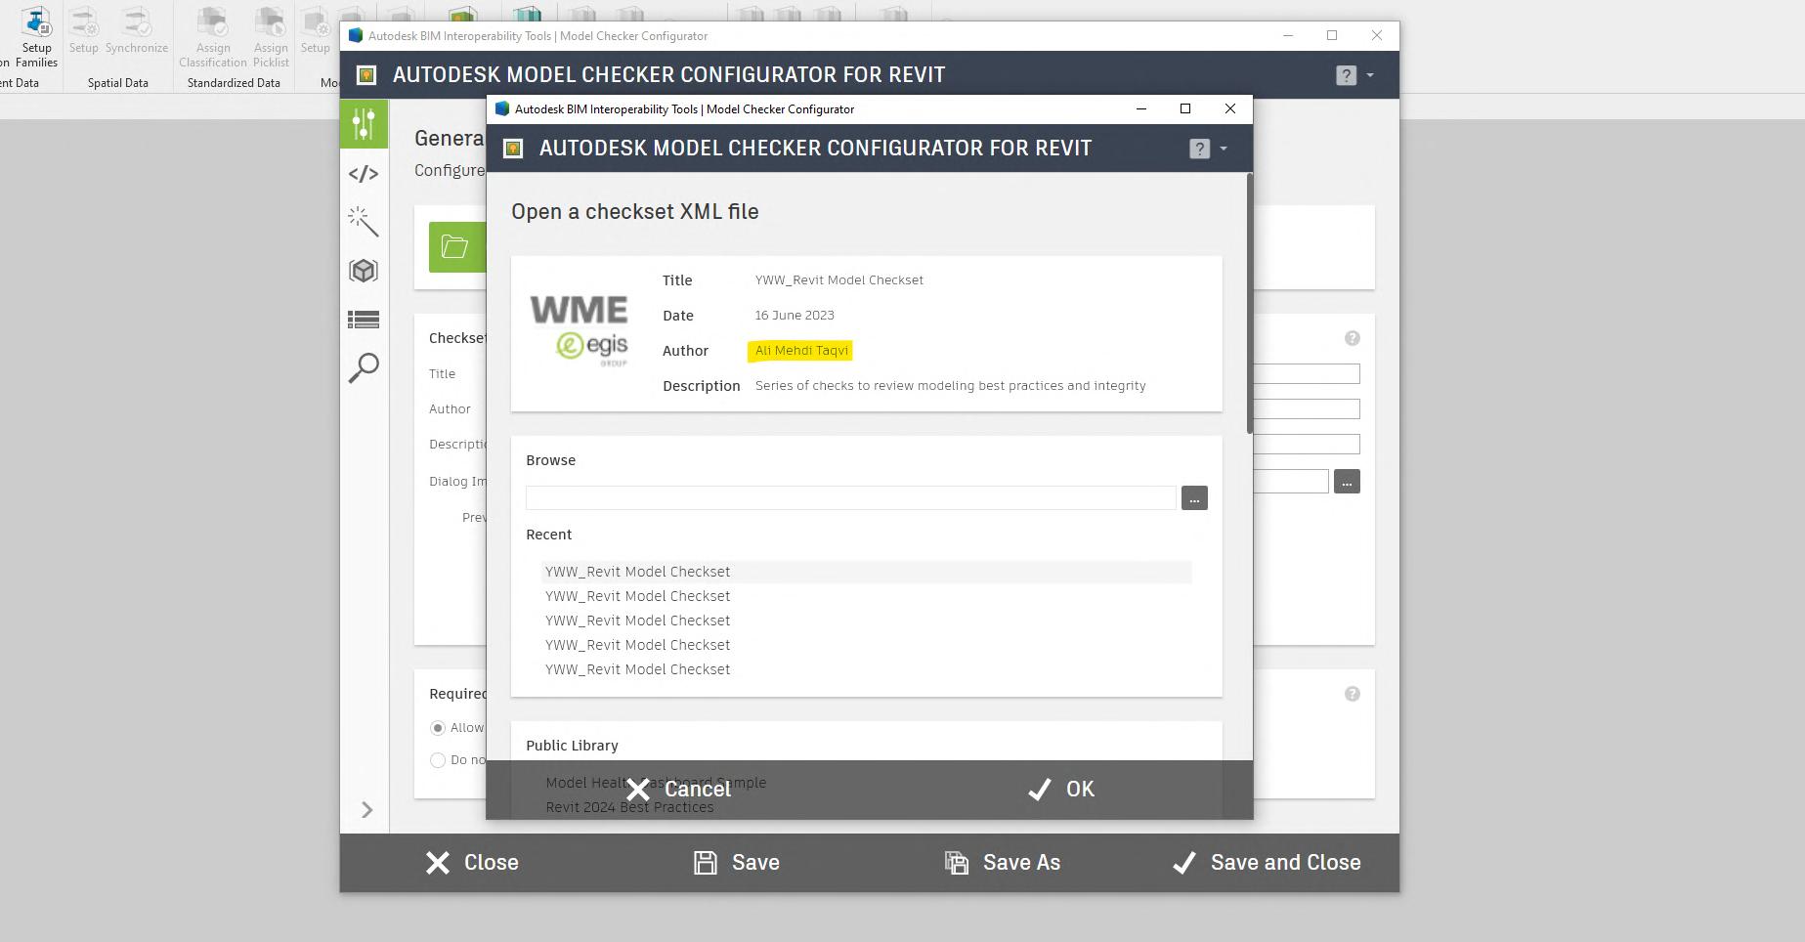This screenshot has height=942, width=1805.
Task: Confirm with the OK button
Action: 1061,790
